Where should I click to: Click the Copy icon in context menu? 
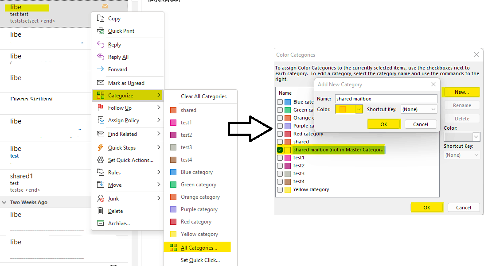click(x=100, y=18)
